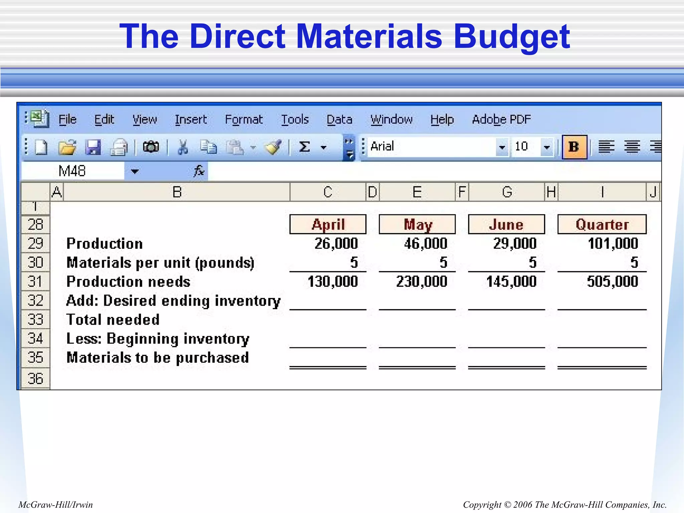Activate Format Painter brush

(x=273, y=147)
